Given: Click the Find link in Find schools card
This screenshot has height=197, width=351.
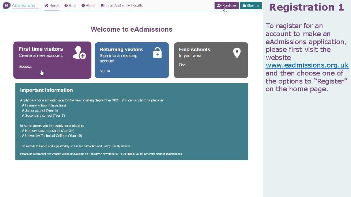Looking at the screenshot, I should (x=182, y=65).
